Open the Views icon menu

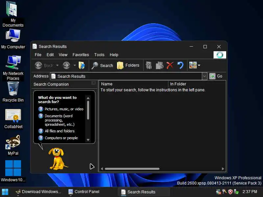[x=195, y=65]
